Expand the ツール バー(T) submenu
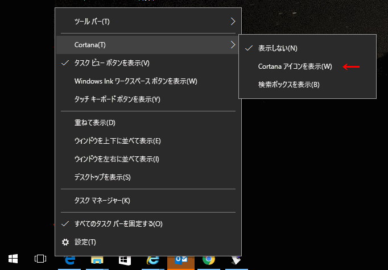Viewport: 388px width, 270px height. [148, 22]
